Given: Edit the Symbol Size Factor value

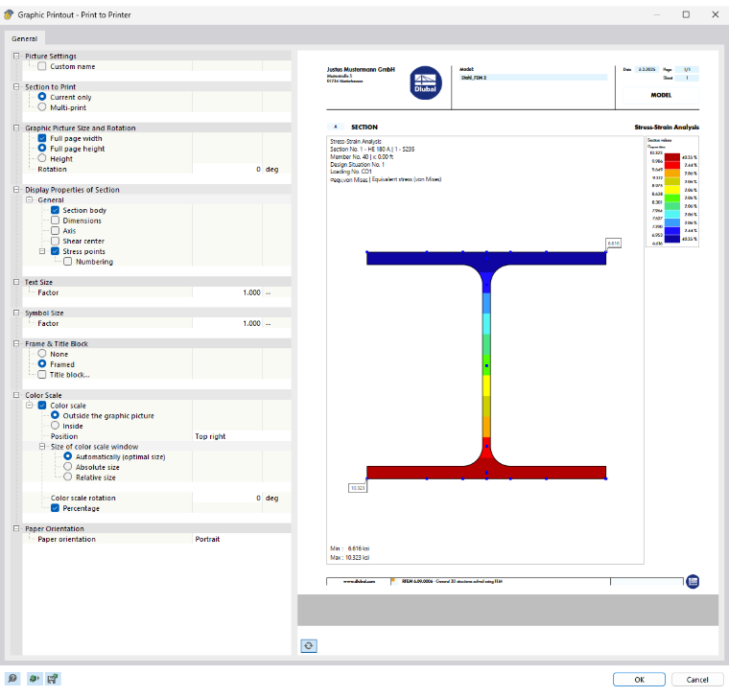Looking at the screenshot, I should point(227,323).
